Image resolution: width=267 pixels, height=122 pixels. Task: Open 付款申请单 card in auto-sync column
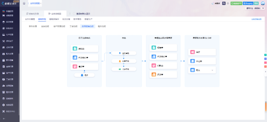(163, 57)
